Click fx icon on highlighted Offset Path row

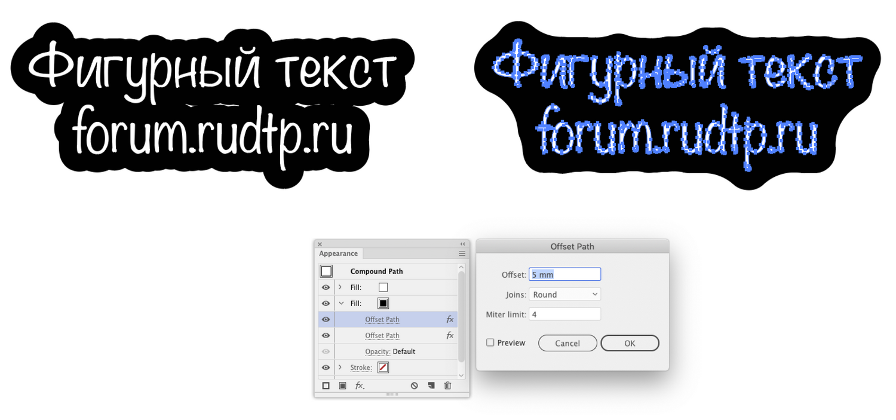(450, 320)
